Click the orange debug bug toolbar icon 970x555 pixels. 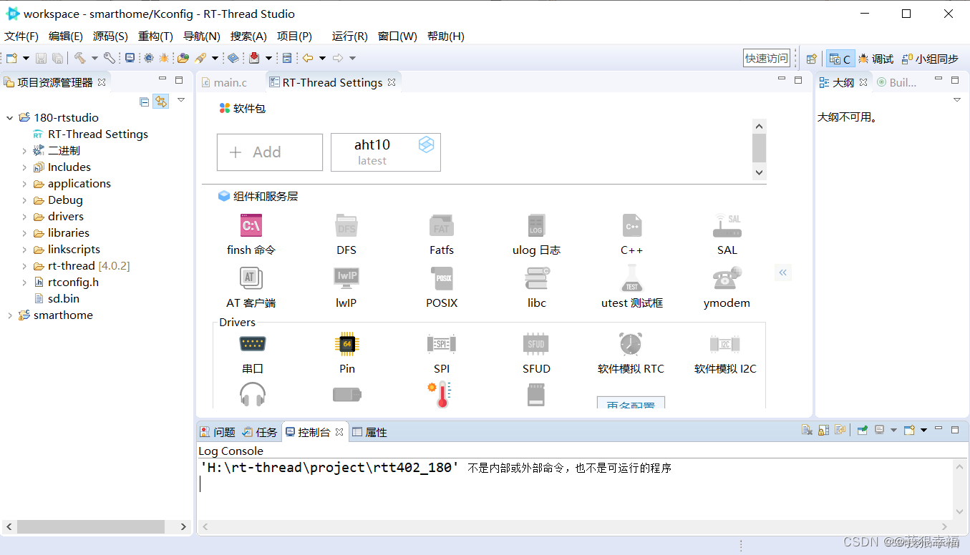[164, 58]
